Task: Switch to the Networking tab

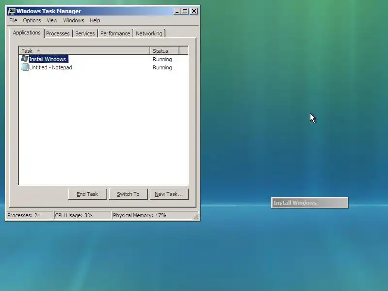Action: point(149,33)
